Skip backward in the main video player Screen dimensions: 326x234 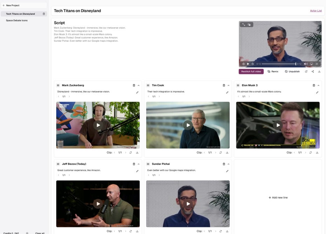[x=244, y=64]
